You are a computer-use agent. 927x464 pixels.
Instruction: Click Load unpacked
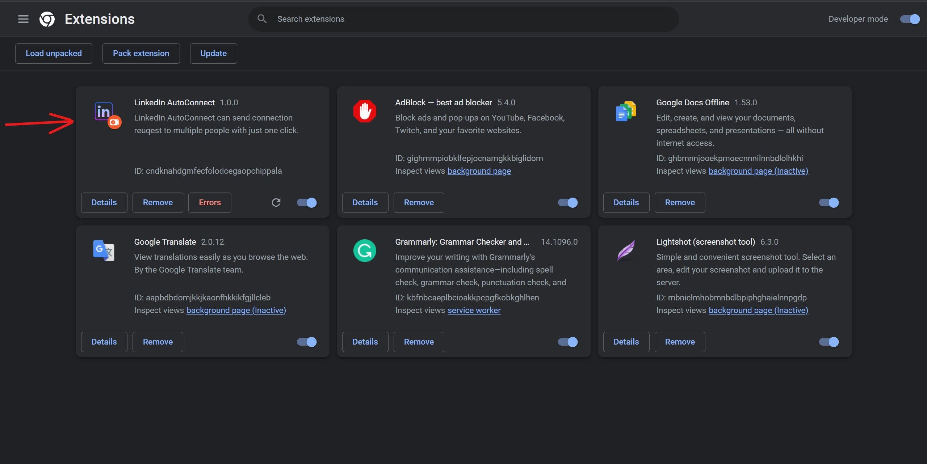pos(53,53)
